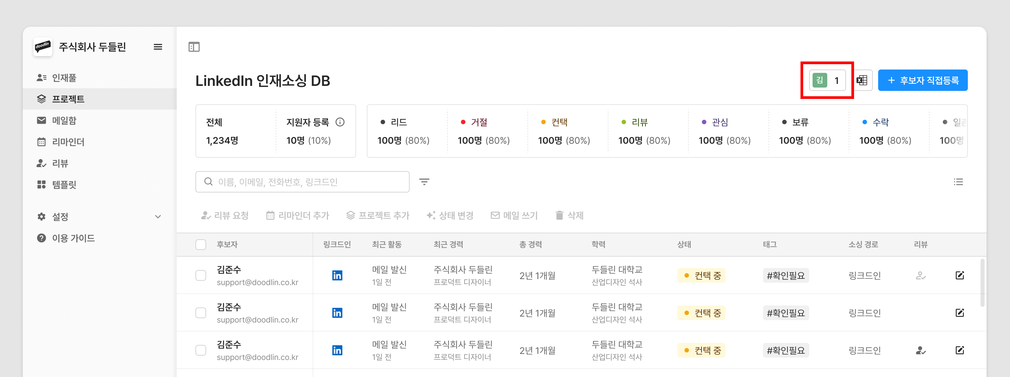The height and width of the screenshot is (377, 1010).
Task: Open 메일함 in the sidebar
Action: point(64,121)
